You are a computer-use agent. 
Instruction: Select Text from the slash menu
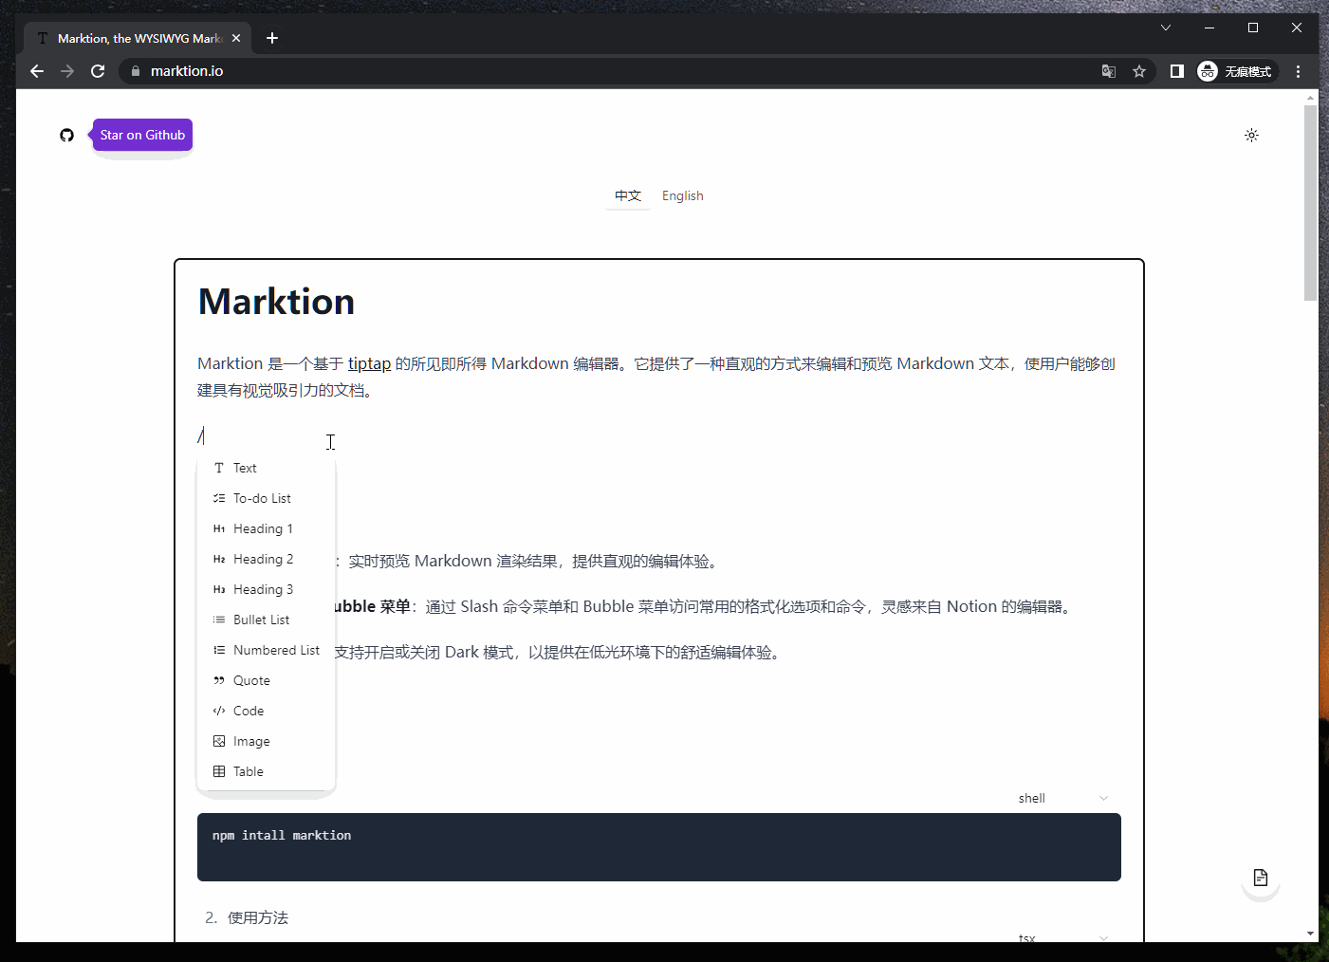click(266, 468)
